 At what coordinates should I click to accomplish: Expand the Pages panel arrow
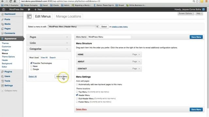(67, 37)
